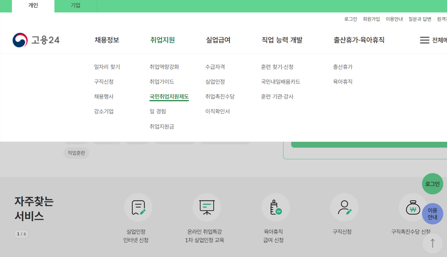Image resolution: width=447 pixels, height=257 pixels.
Task: Switch to the 기업 tab
Action: coord(75,6)
